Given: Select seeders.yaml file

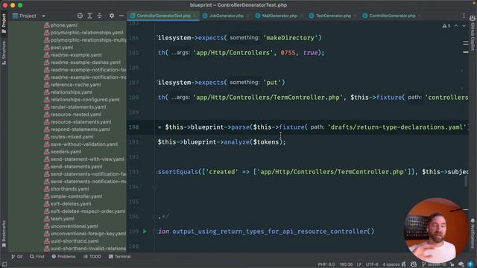Looking at the screenshot, I should pos(66,152).
